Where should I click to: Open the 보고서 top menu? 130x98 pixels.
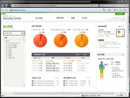coord(84,18)
